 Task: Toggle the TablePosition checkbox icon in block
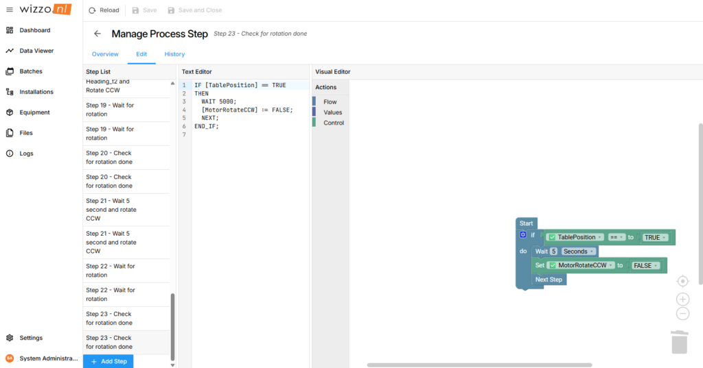tap(551, 237)
